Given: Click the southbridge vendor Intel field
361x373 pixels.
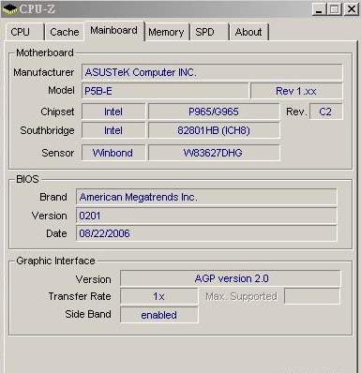Looking at the screenshot, I should [x=113, y=130].
